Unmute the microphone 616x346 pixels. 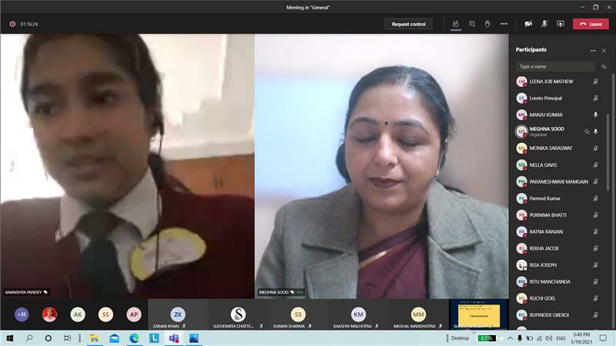tap(544, 24)
